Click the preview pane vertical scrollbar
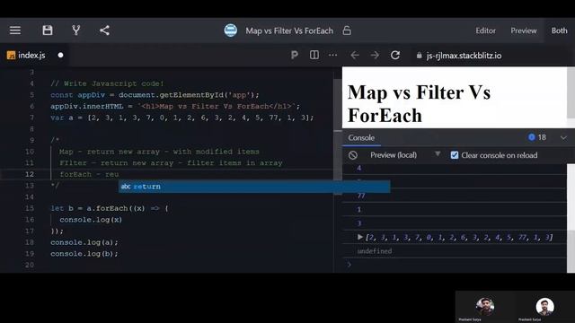575x323 pixels. pyautogui.click(x=571, y=92)
